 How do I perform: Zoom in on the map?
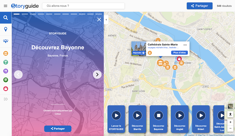[x=230, y=122]
